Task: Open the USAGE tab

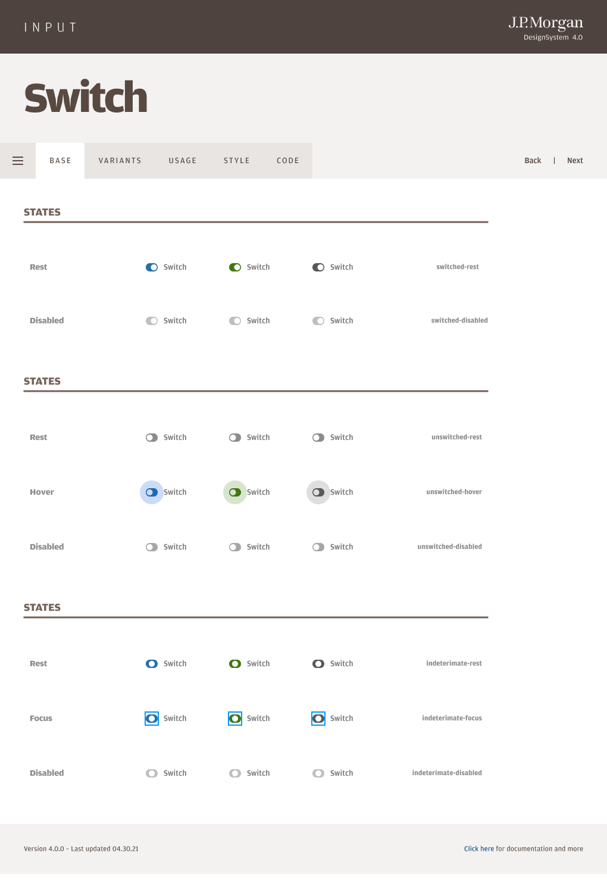Action: tap(183, 161)
